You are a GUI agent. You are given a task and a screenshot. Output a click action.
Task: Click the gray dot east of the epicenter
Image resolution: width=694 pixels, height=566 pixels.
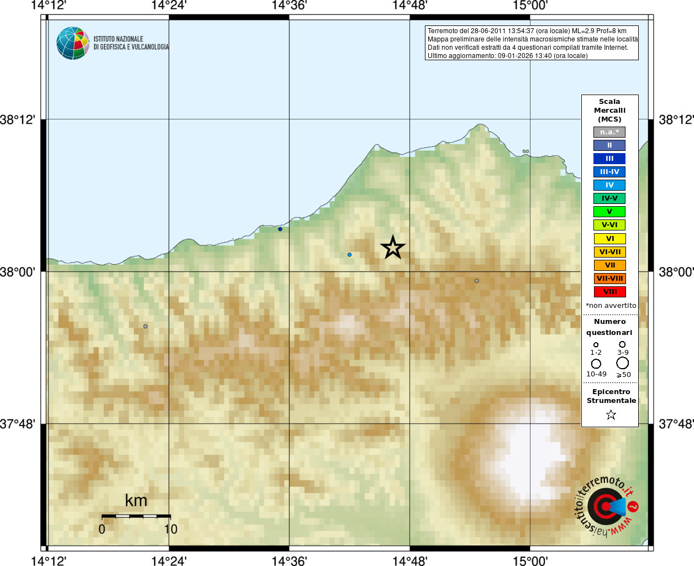(x=477, y=281)
